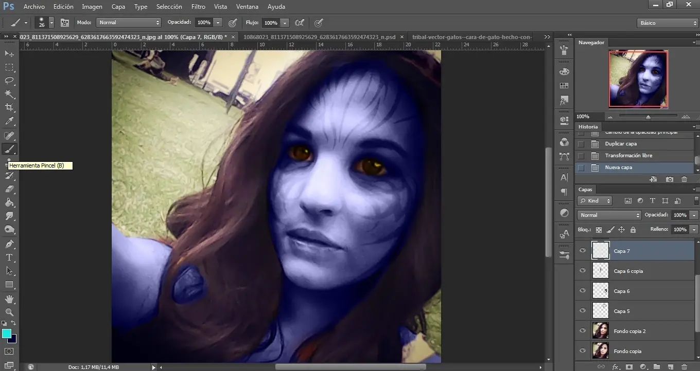Select the Eyedropper tool
Screen dimensions: 700x371
coord(9,121)
